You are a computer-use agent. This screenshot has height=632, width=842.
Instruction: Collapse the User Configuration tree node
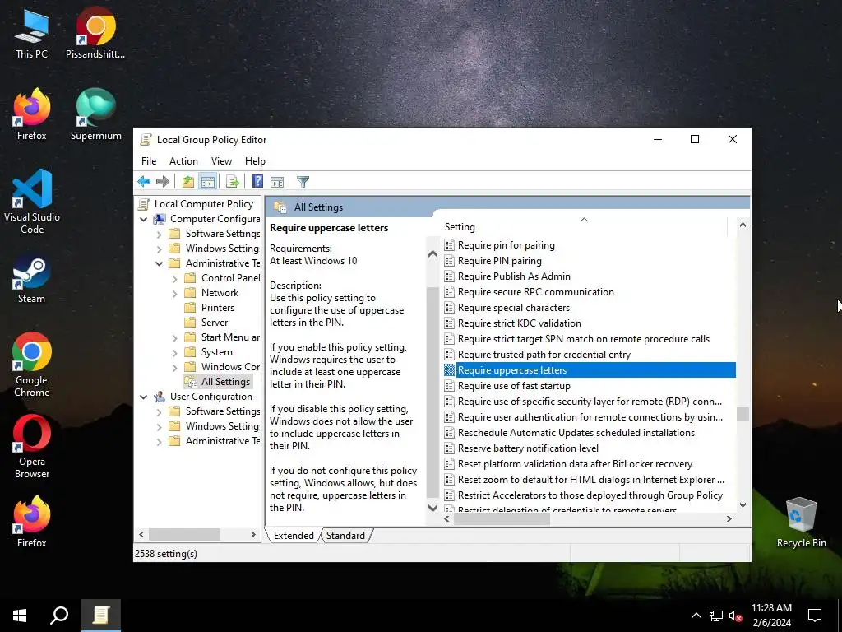pyautogui.click(x=143, y=397)
